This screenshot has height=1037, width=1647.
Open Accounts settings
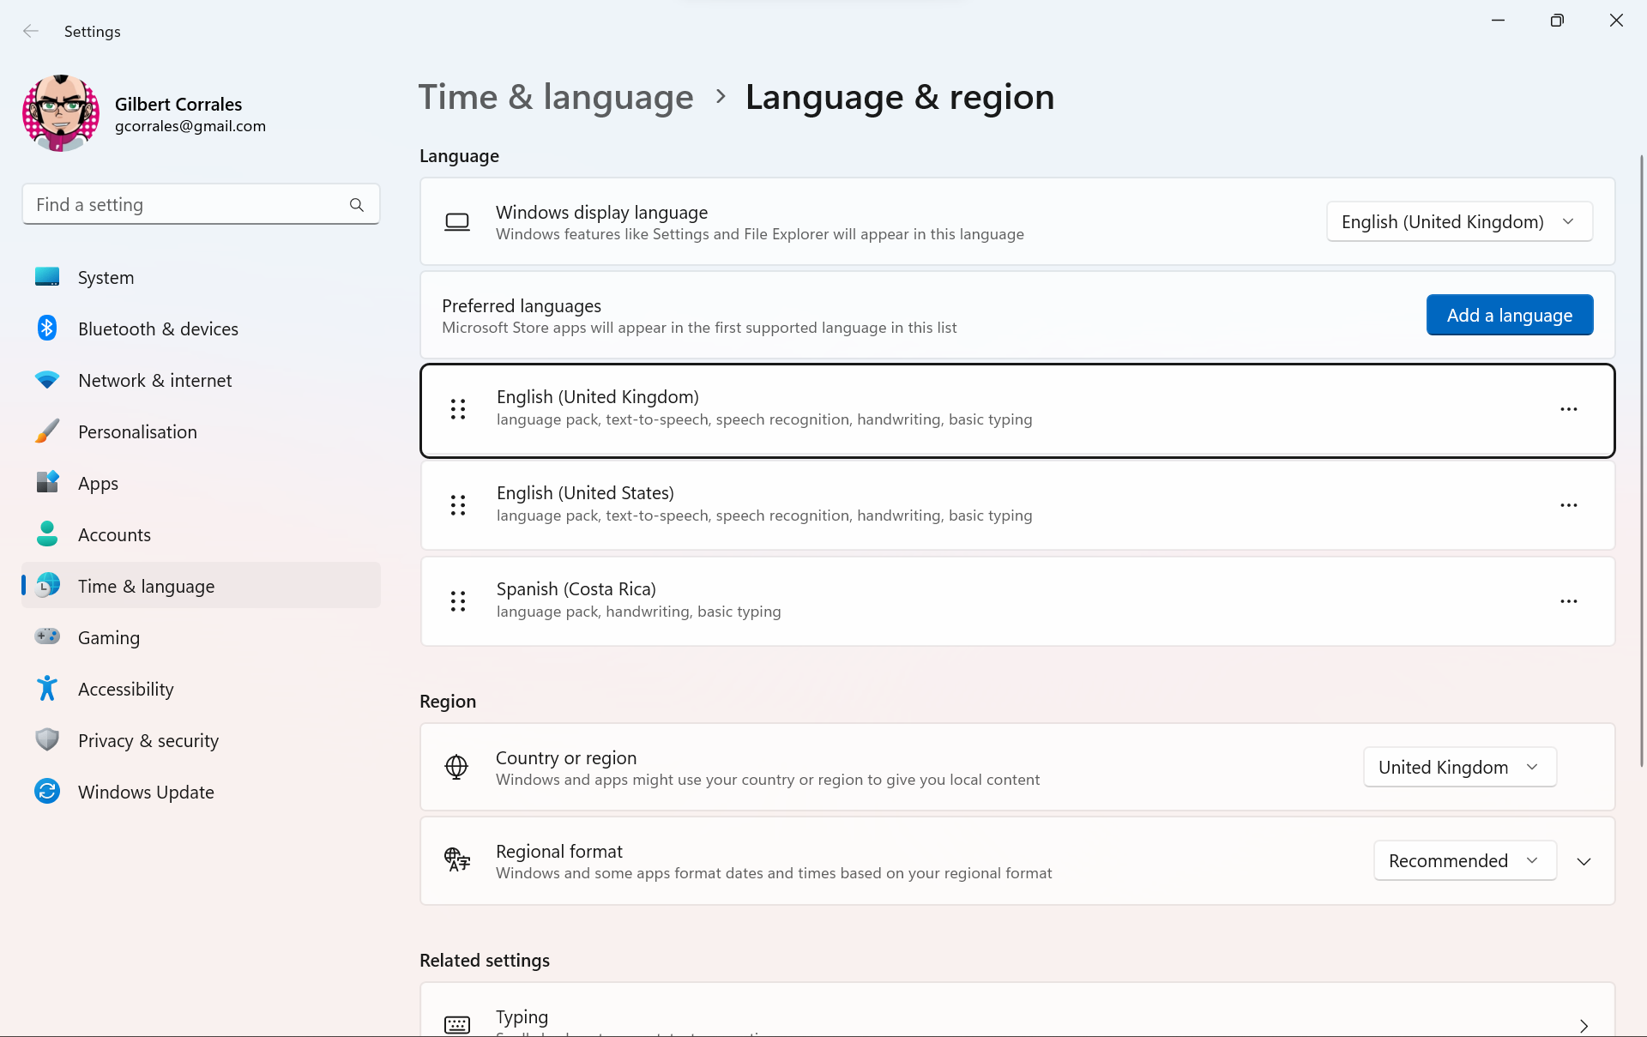click(x=115, y=534)
